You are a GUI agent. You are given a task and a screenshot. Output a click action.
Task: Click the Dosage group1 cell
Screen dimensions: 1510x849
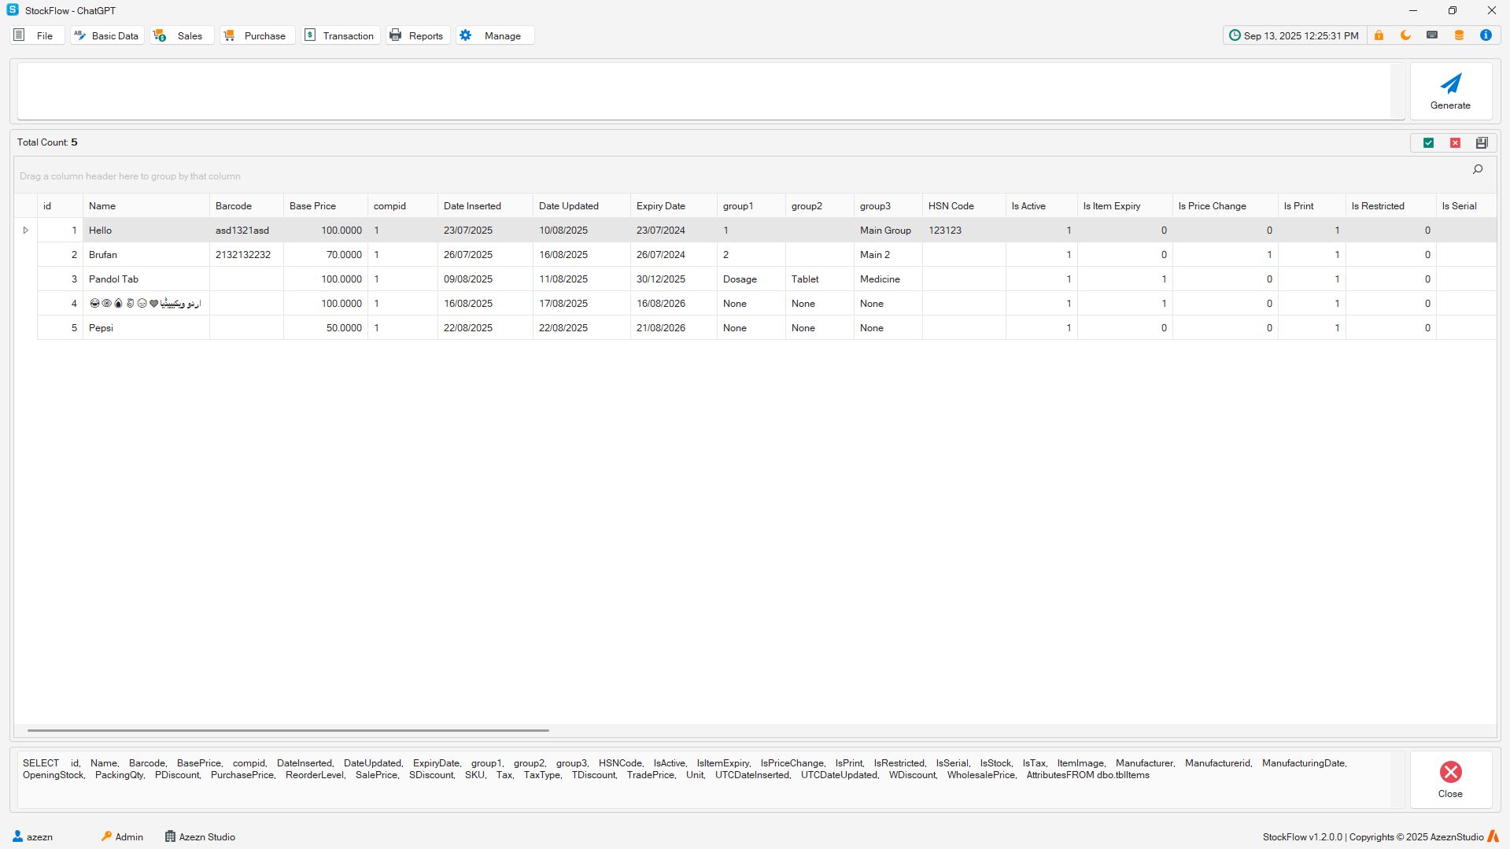[x=751, y=279]
